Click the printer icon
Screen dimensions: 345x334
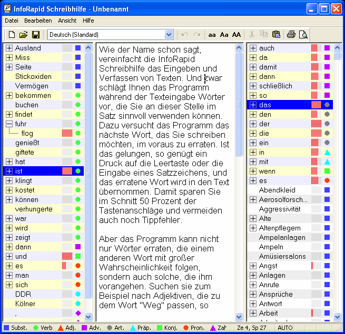pos(291,35)
